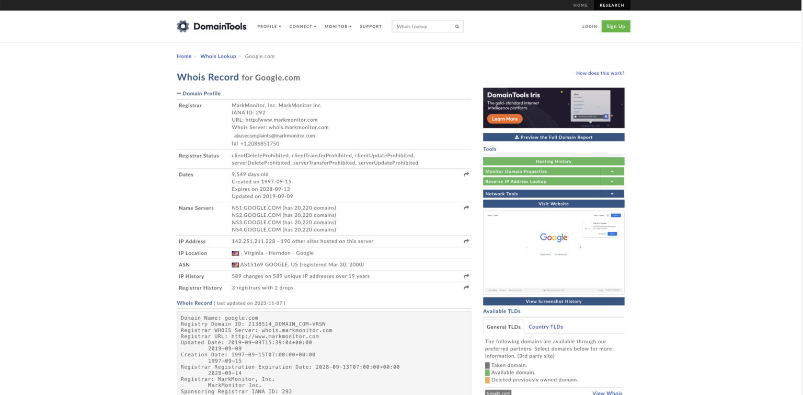Click the search magnifier icon in Whois Lookup

pos(457,27)
